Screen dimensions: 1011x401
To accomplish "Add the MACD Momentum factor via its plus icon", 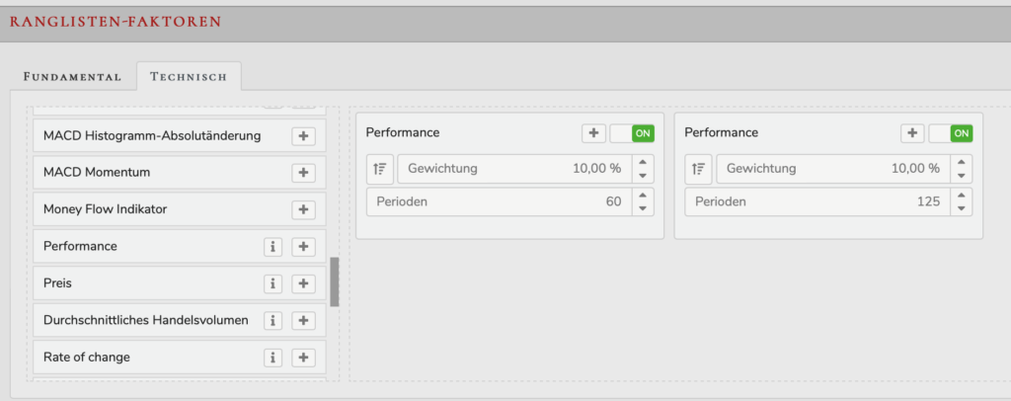I will (x=304, y=173).
